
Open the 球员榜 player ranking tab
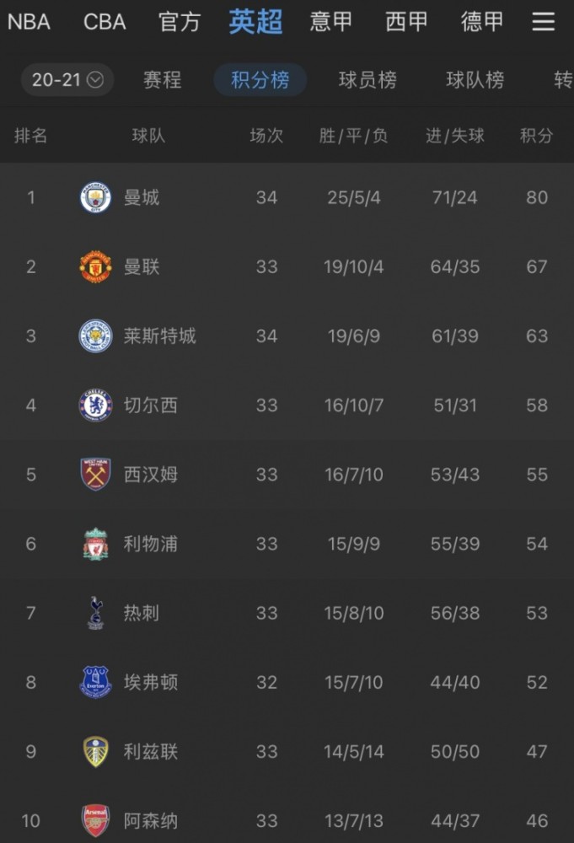tap(367, 80)
